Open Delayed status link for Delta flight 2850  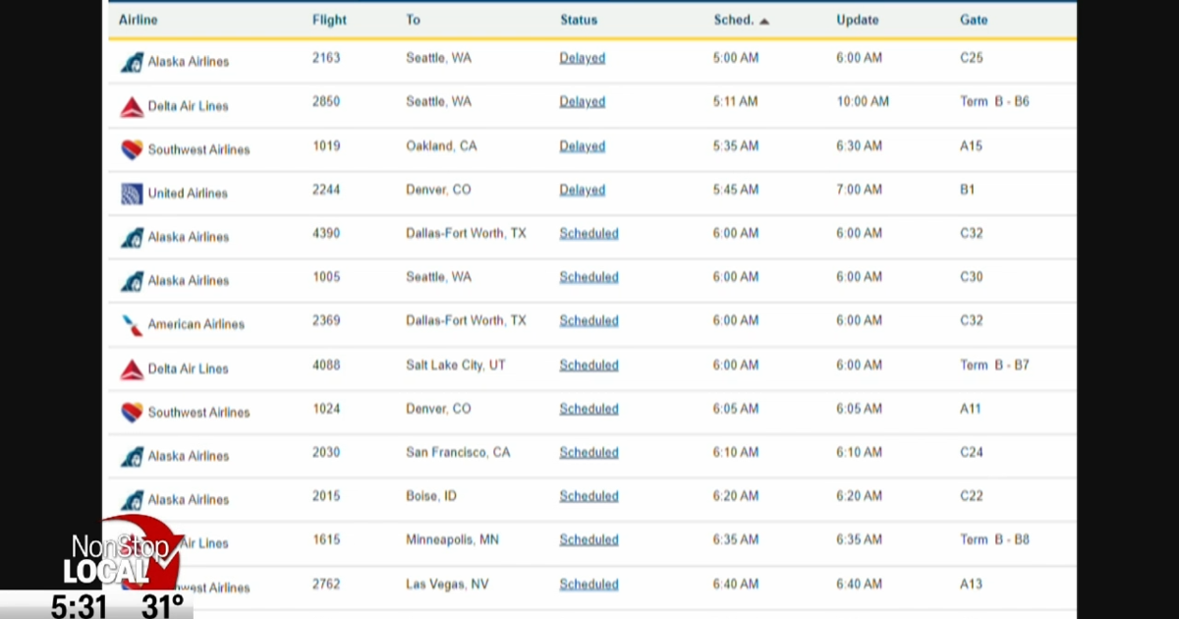pyautogui.click(x=583, y=102)
